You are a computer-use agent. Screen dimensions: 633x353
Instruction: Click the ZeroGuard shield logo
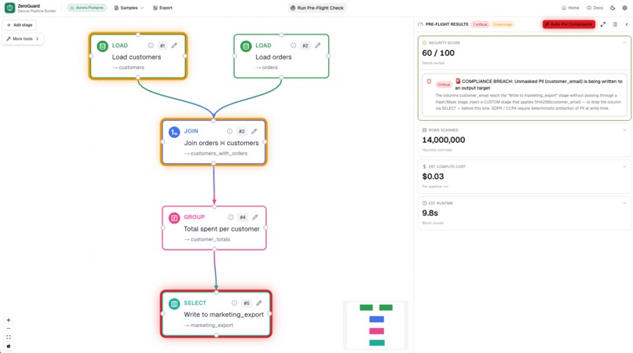(x=9, y=8)
